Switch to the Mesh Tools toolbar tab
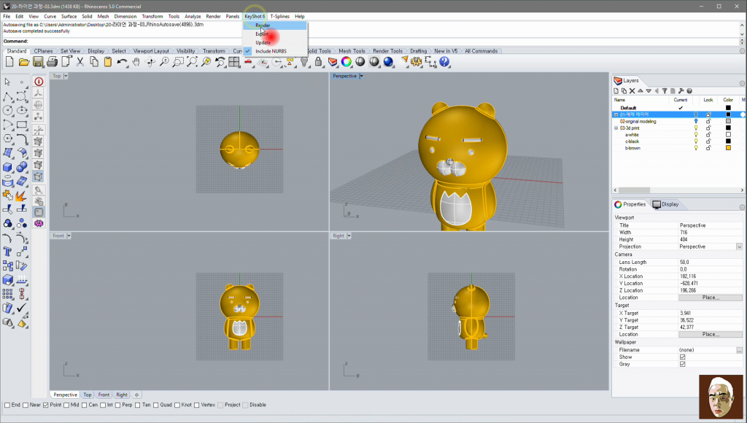This screenshot has height=423, width=747. (352, 51)
